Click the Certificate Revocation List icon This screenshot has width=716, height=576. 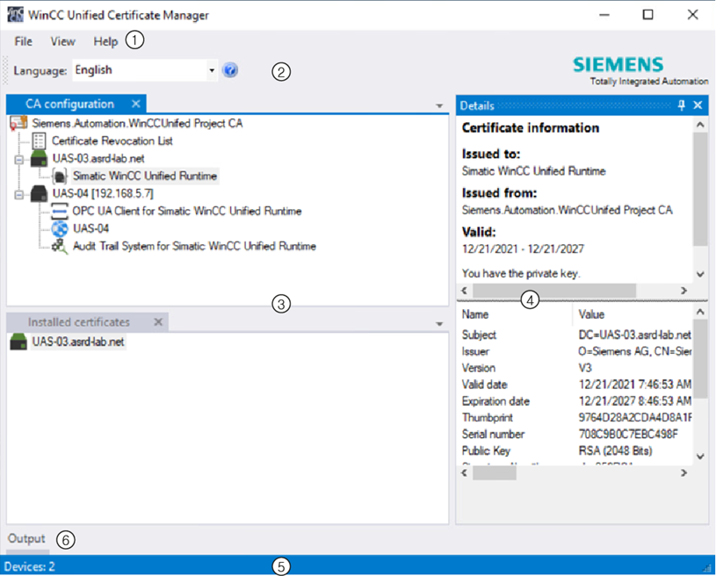pyautogui.click(x=40, y=140)
